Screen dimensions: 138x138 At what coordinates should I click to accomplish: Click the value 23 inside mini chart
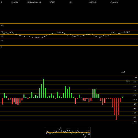[89, 134]
